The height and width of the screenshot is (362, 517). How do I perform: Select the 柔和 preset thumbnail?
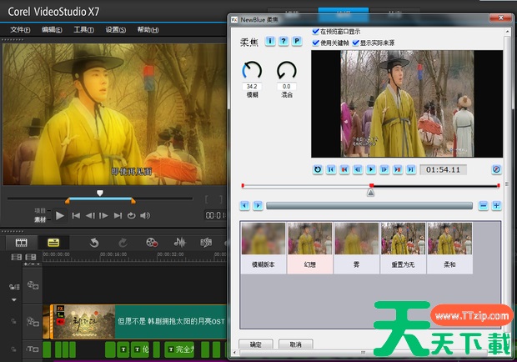449,248
